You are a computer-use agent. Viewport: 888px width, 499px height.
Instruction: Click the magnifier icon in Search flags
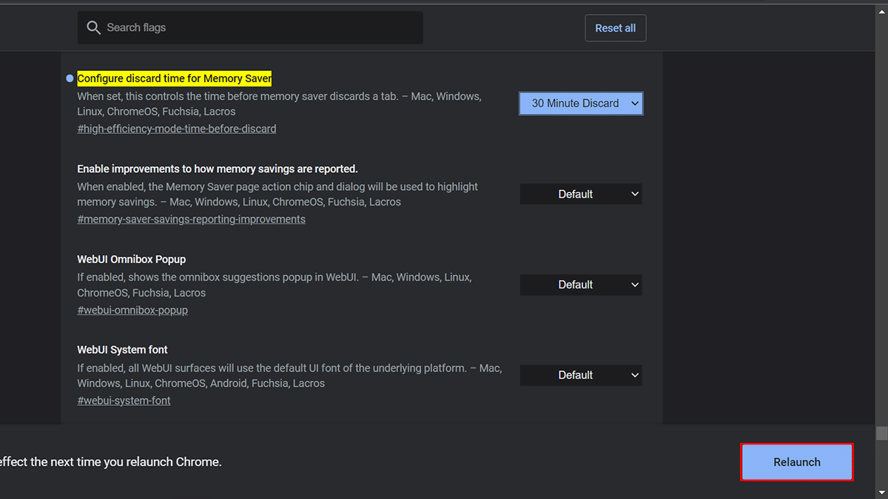tap(93, 28)
